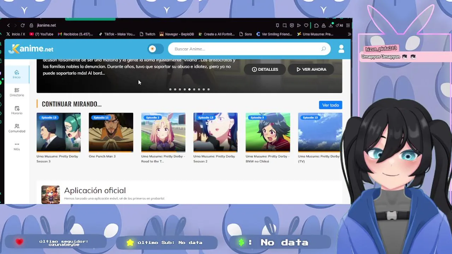Screen dimensions: 452x254
Task: Open Comunidad in the sidebar
Action: (17, 128)
